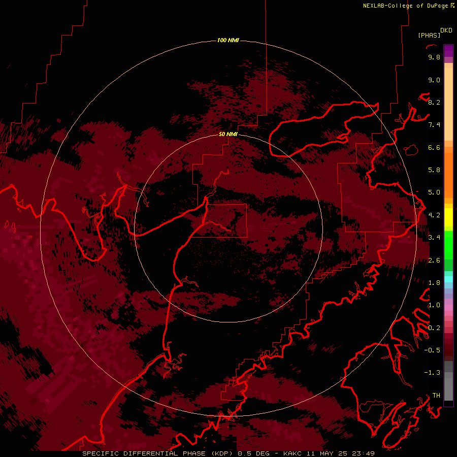This screenshot has width=457, height=457.
Task: Click the Specific Differential Phase caption text
Action: pyautogui.click(x=228, y=453)
